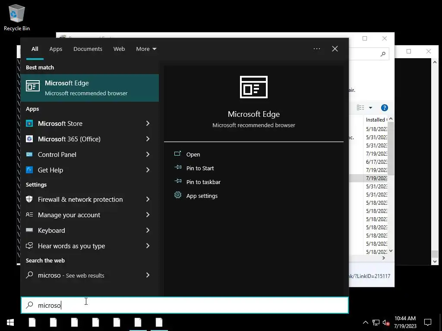Select Microsoft Edge best match result
This screenshot has width=442, height=331.
click(x=90, y=88)
